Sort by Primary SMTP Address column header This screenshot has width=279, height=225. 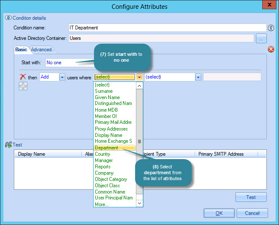tap(226, 154)
